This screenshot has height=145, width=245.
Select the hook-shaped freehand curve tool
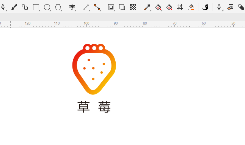coord(25,7)
